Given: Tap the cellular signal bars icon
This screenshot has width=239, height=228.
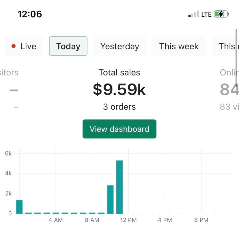Looking at the screenshot, I should [x=194, y=14].
